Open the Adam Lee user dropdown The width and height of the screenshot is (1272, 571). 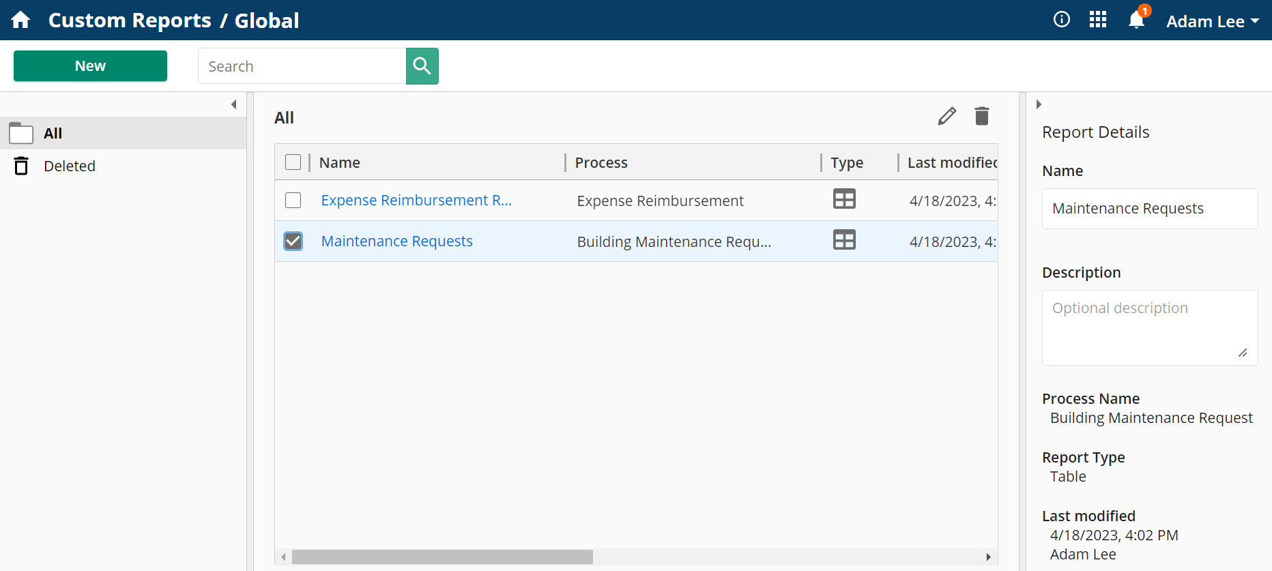click(x=1213, y=21)
